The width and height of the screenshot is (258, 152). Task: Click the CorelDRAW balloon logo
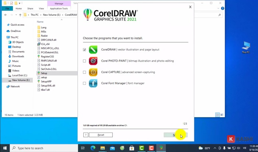coord(88,14)
